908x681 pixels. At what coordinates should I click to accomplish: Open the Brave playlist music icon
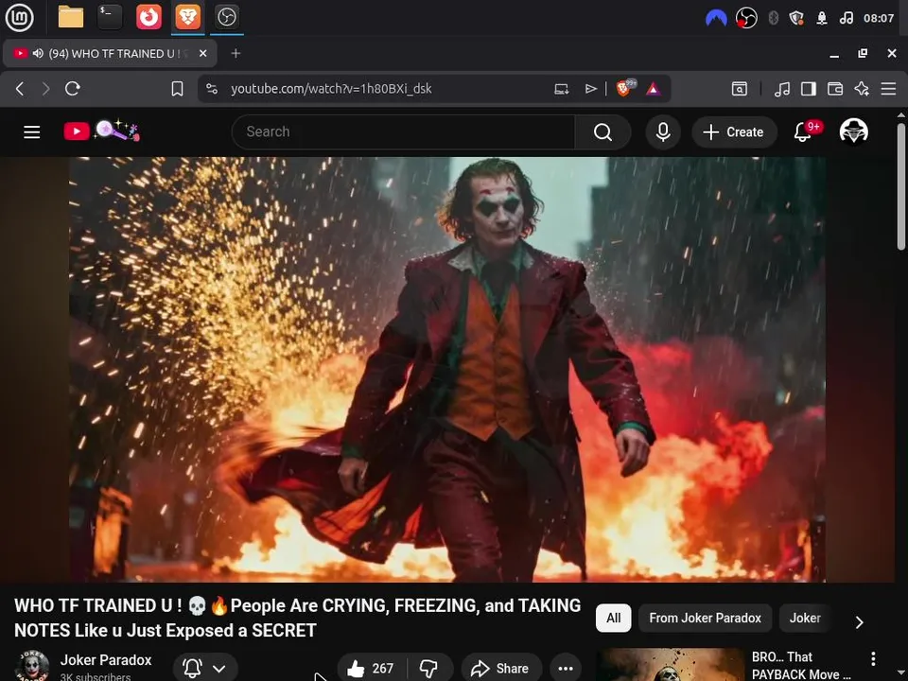(x=782, y=89)
